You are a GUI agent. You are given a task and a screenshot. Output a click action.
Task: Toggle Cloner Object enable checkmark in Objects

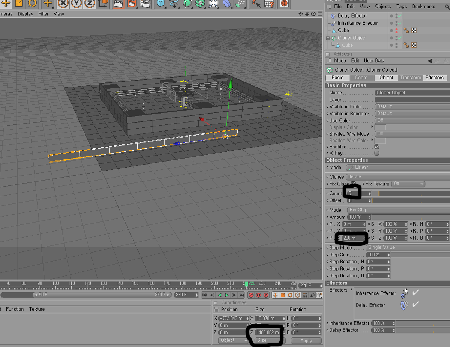point(400,38)
